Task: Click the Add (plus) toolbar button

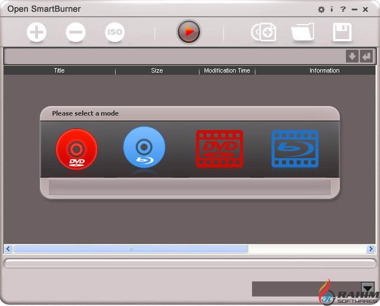Action: [x=36, y=32]
